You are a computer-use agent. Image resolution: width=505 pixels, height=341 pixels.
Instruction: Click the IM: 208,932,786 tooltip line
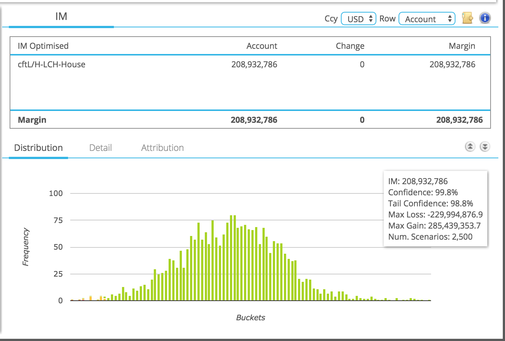[418, 181]
